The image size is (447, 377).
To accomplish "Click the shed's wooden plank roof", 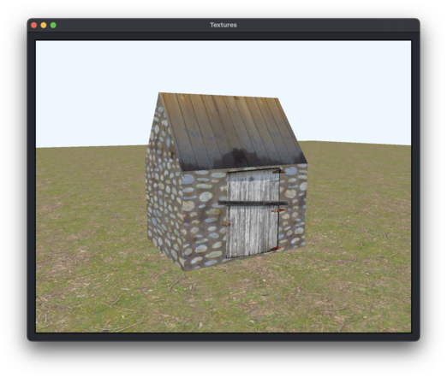I will point(232,132).
